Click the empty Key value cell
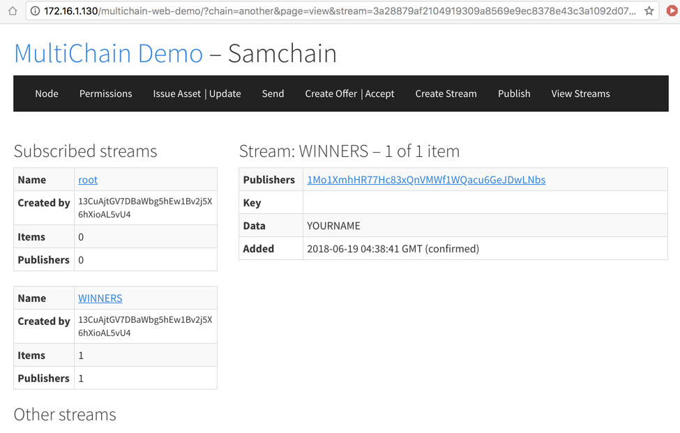The width and height of the screenshot is (680, 433). [x=485, y=202]
